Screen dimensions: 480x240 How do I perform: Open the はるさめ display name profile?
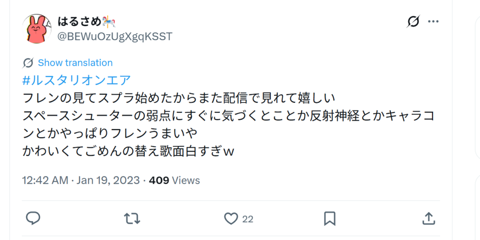[x=79, y=22]
